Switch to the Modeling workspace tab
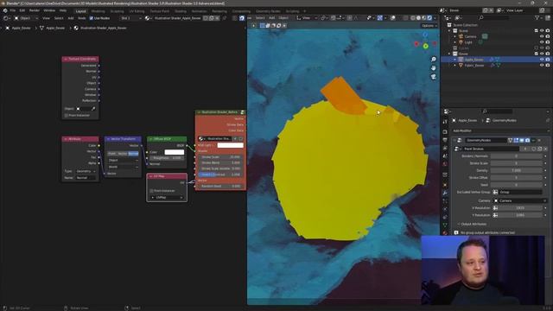This screenshot has height=311, width=553. pos(98,11)
